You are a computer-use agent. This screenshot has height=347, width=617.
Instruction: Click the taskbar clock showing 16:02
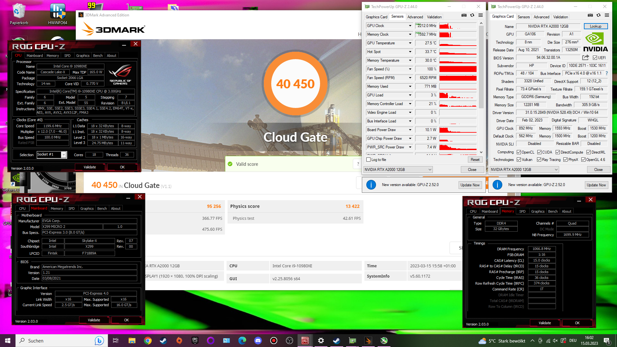click(589, 341)
